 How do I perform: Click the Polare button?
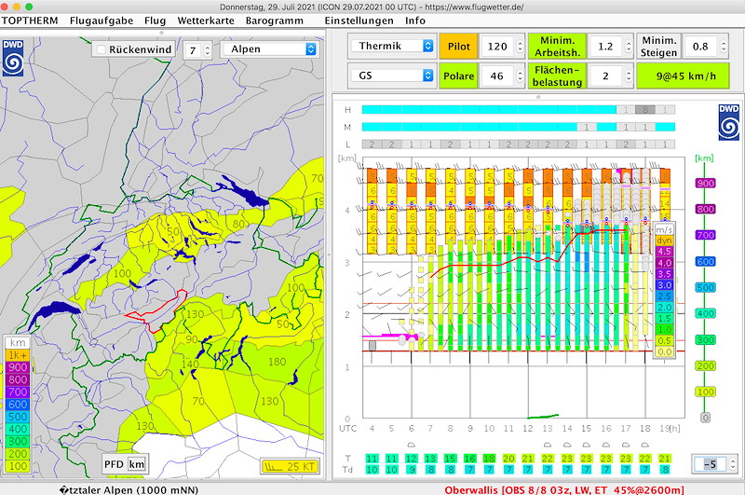458,76
